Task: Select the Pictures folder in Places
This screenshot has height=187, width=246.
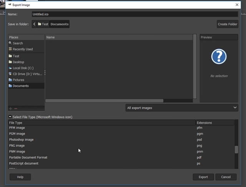Action: 18,80
